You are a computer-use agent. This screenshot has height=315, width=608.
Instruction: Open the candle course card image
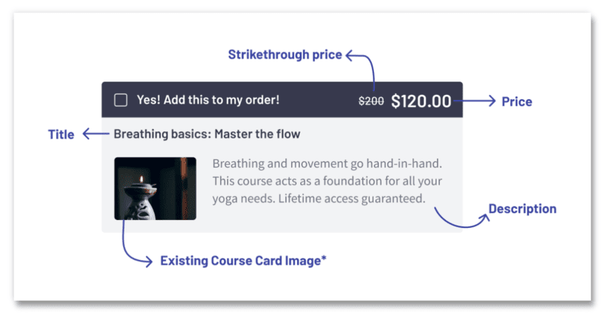pyautogui.click(x=155, y=189)
